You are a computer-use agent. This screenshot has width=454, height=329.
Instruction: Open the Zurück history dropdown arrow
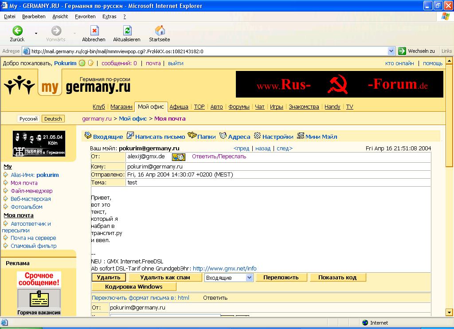(36, 33)
